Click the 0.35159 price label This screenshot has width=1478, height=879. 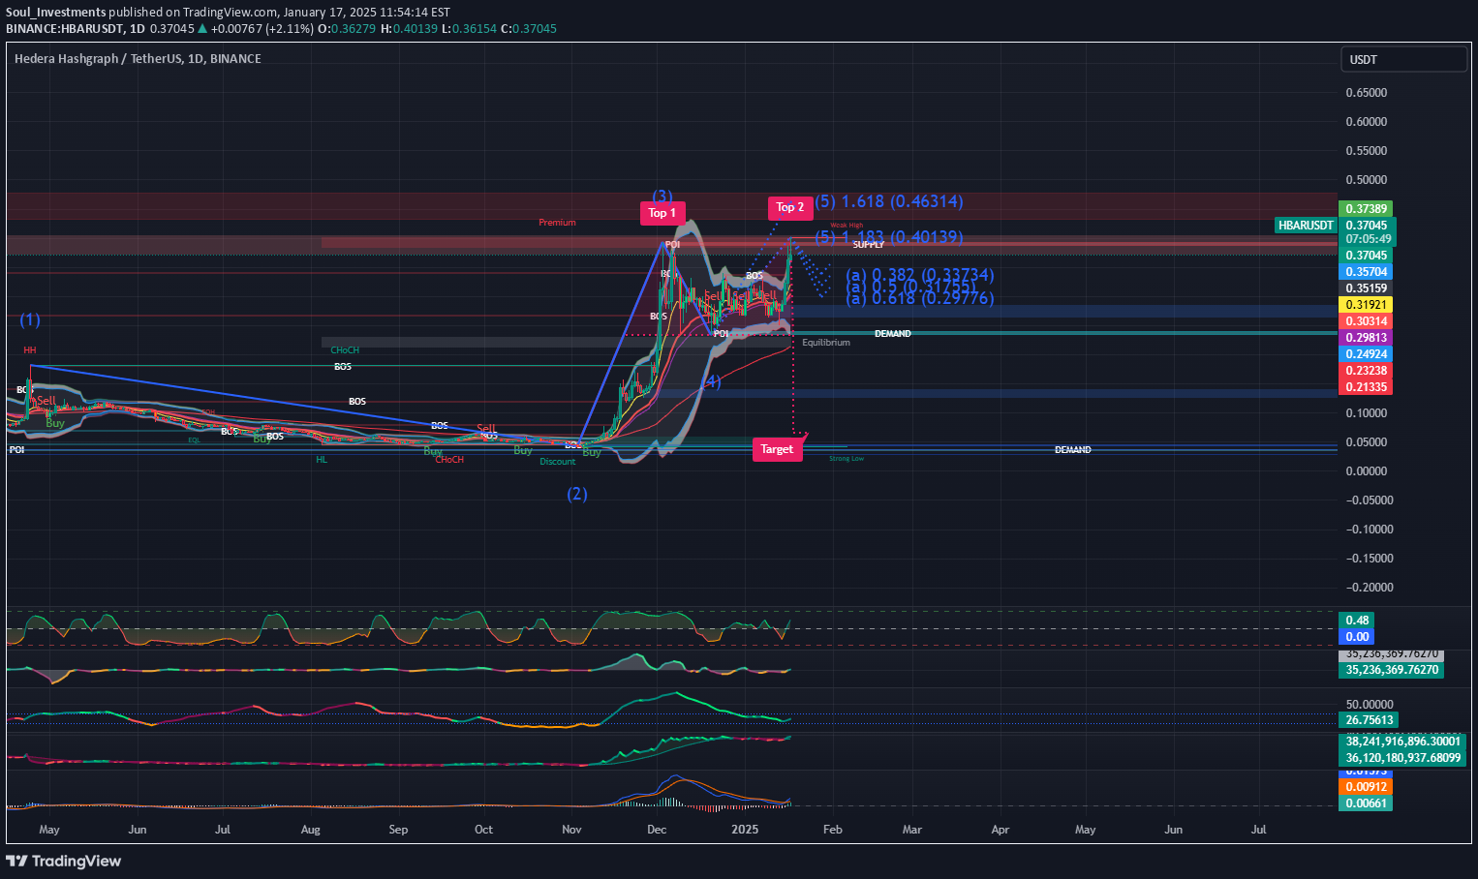1366,288
